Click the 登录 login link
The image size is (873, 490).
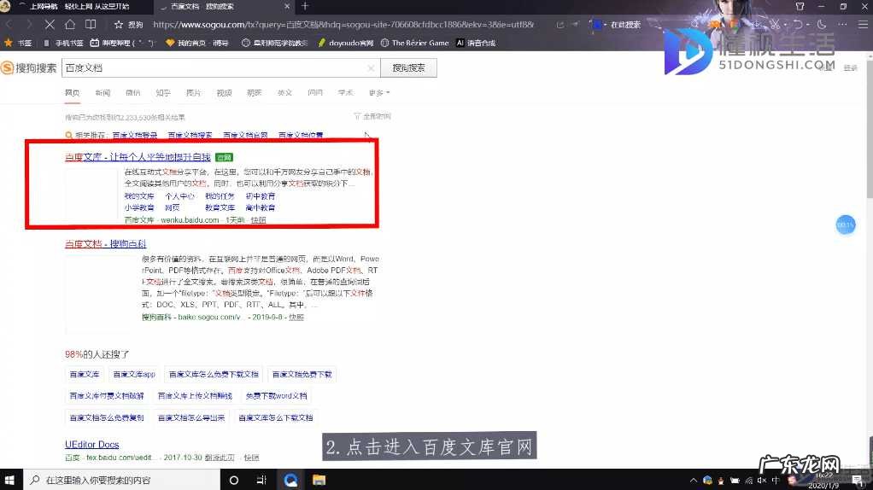coord(850,67)
